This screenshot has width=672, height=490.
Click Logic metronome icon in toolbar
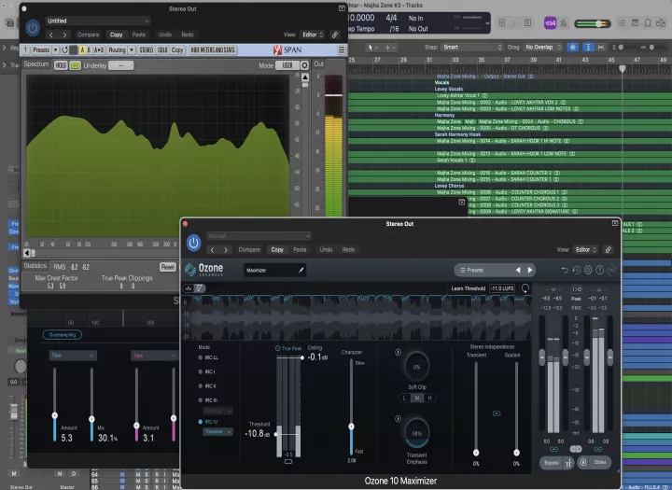click(x=564, y=23)
